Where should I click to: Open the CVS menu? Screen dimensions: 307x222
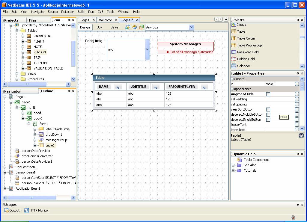[100, 12]
